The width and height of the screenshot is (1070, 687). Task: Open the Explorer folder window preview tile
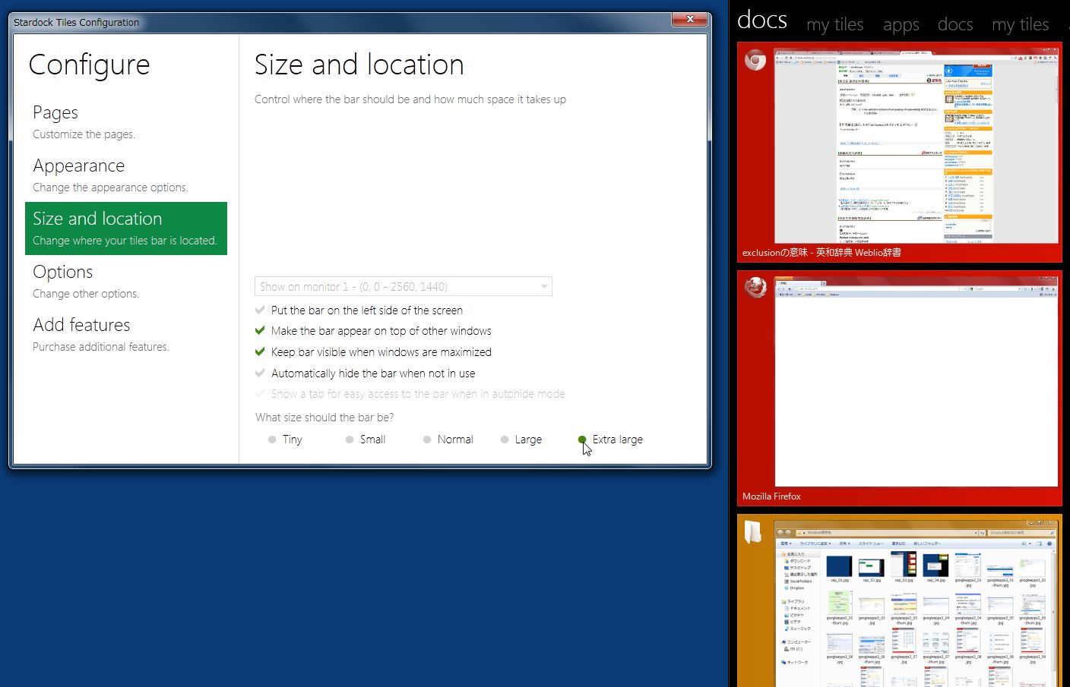[x=900, y=600]
